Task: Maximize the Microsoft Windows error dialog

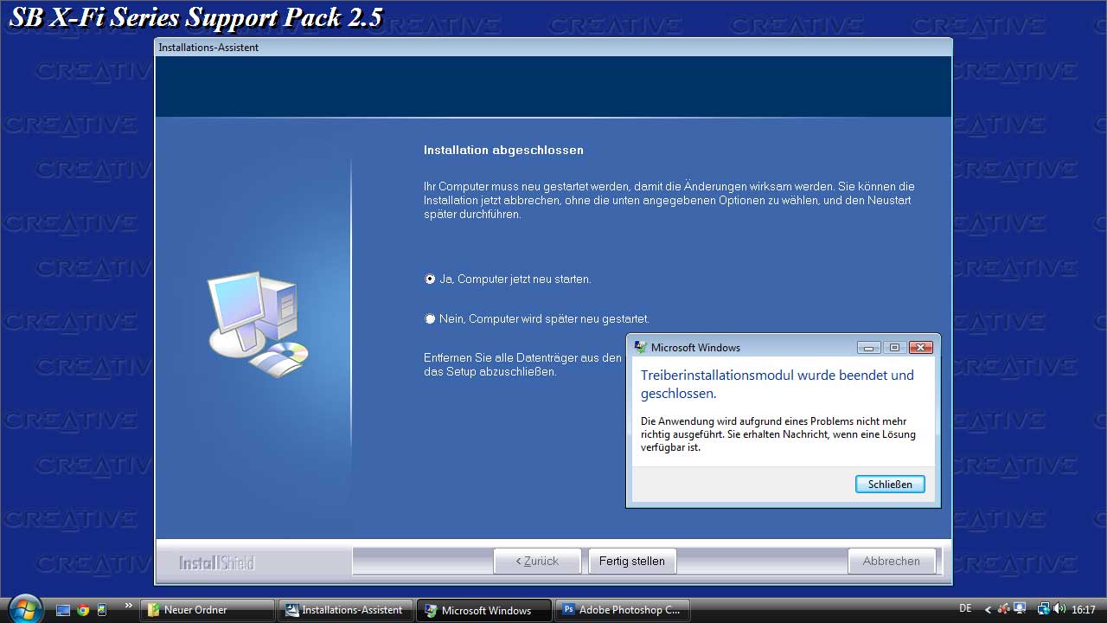Action: pos(895,348)
